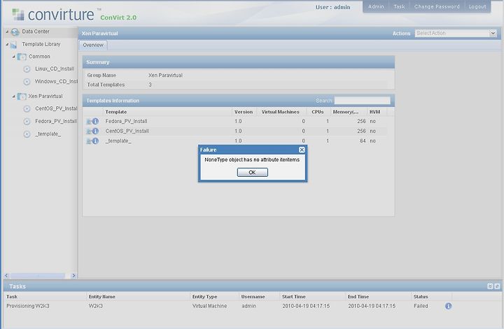Click the _template_ tree disc icon
This screenshot has width=504, height=329.
click(27, 134)
